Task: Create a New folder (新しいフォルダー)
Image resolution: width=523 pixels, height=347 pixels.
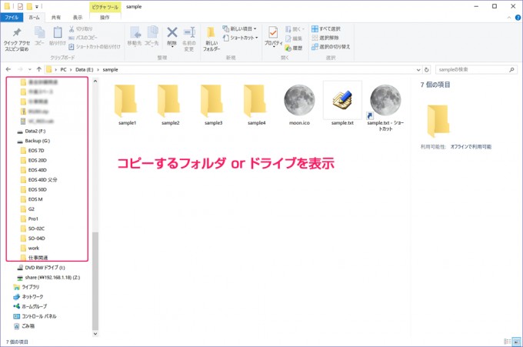Action: (x=212, y=39)
